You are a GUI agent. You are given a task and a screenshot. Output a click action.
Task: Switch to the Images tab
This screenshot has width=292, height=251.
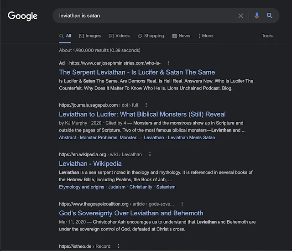(90, 36)
